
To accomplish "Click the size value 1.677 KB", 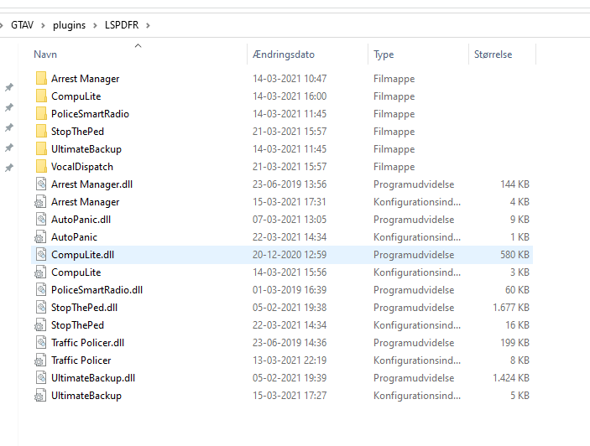I will coord(511,308).
